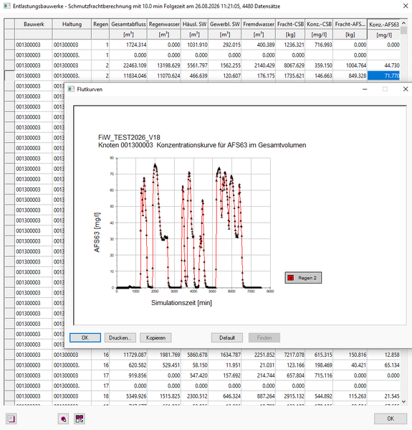The height and width of the screenshot is (430, 412).
Task: Click the chart title FiW_TEST2026_V18
Action: click(x=129, y=137)
